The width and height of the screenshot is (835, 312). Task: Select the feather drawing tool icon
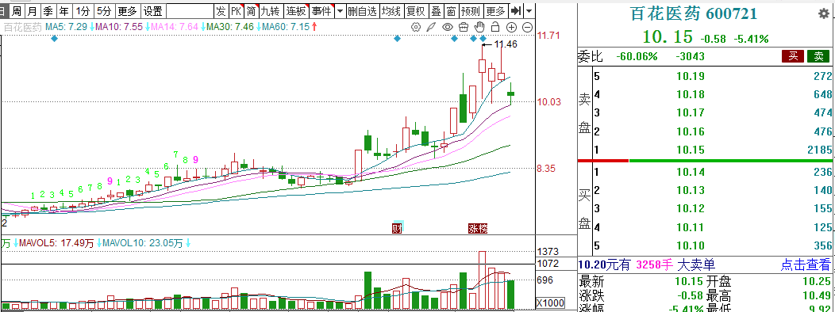(x=432, y=27)
